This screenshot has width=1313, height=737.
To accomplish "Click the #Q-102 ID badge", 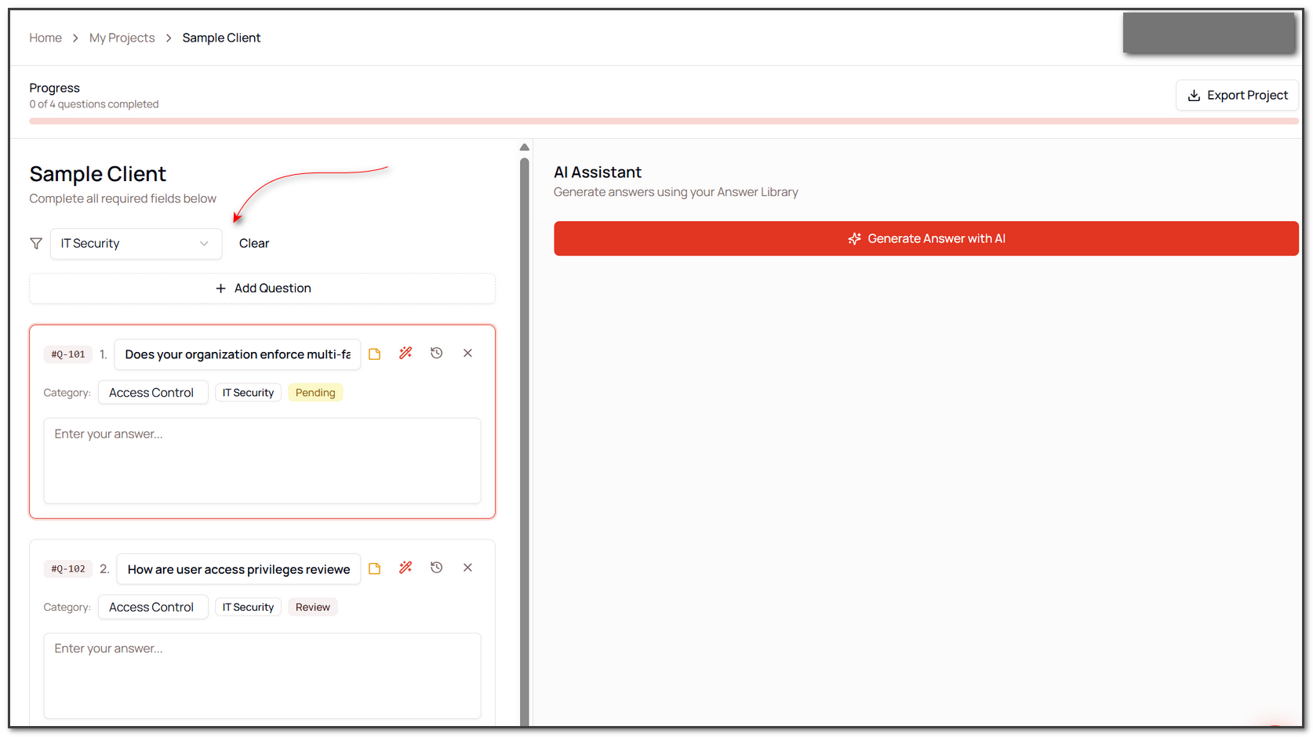I will point(68,569).
